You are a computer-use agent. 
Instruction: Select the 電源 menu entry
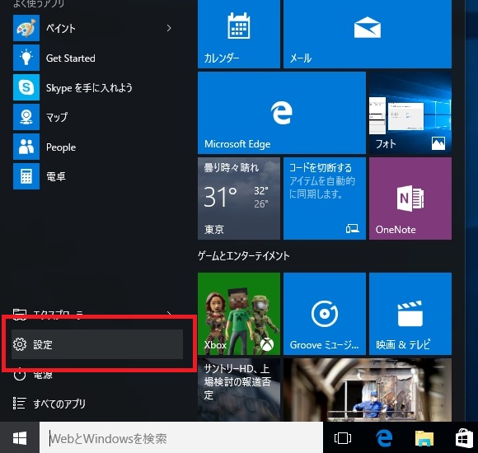click(43, 376)
